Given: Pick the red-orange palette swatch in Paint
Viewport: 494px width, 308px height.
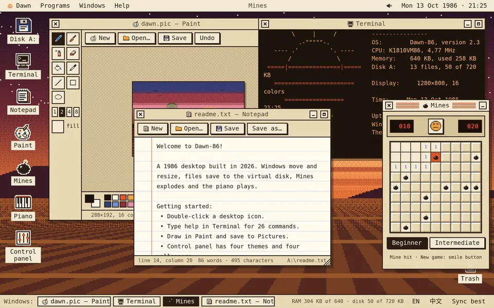Looking at the screenshot, I should point(123,197).
